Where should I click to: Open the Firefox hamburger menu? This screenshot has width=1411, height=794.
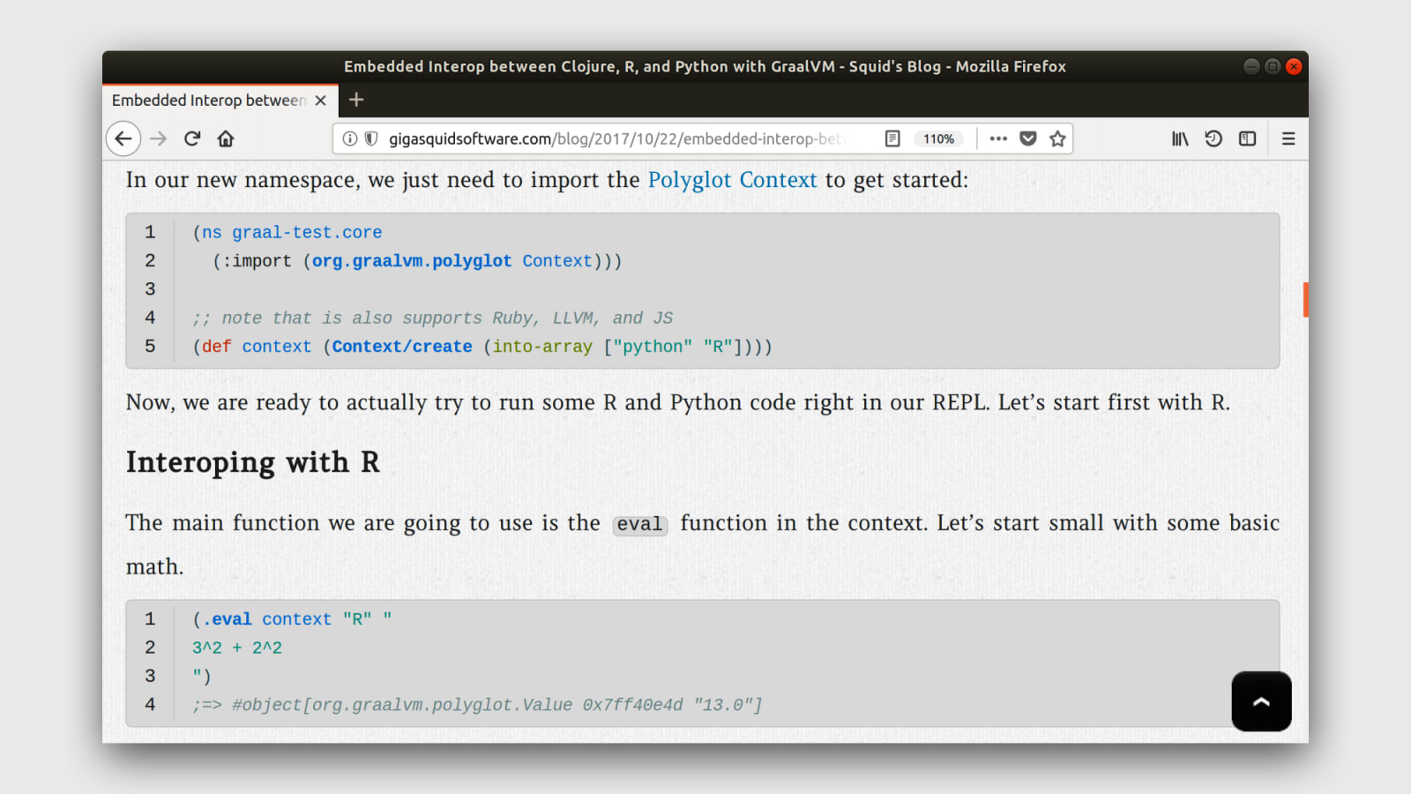1288,139
